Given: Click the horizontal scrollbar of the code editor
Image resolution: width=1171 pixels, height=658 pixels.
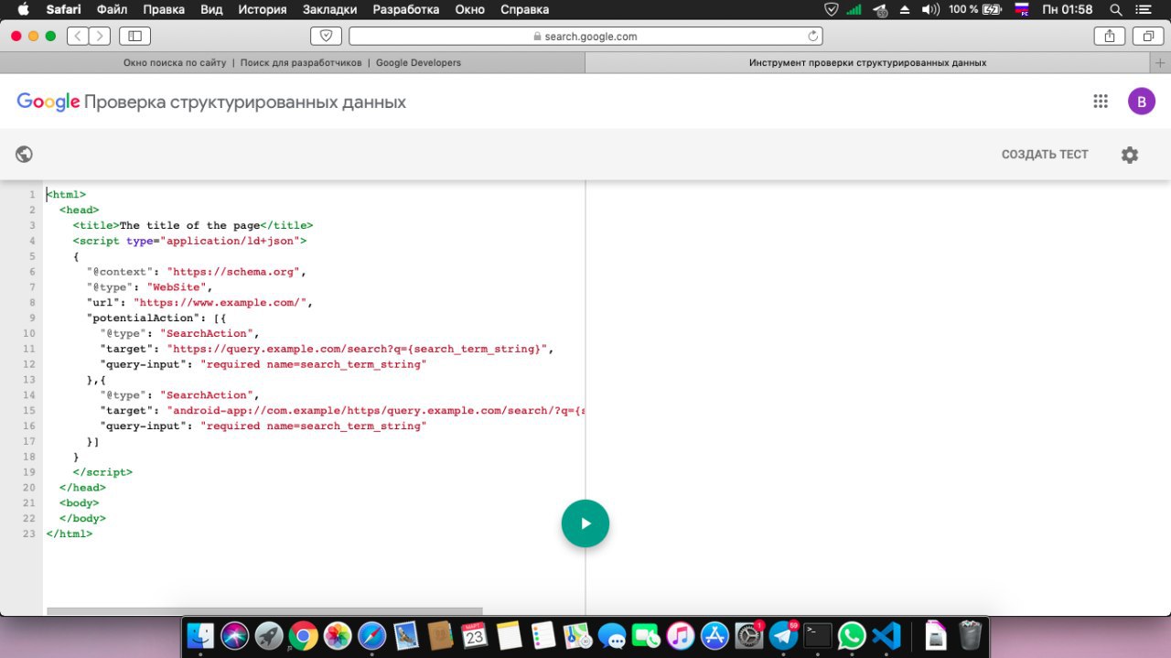Looking at the screenshot, I should (x=264, y=610).
